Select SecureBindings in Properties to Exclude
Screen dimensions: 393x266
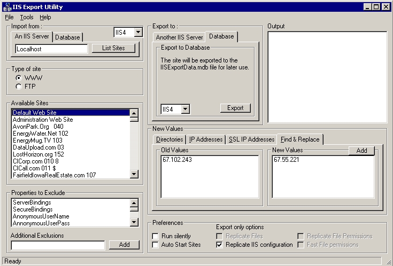point(71,209)
